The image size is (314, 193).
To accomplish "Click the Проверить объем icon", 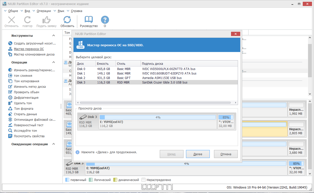I will tap(10, 92).
